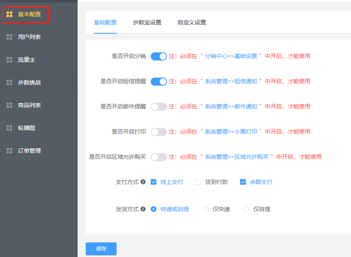Open 订单管理 in the sidebar
Screen dimensions: 351x257
[x=29, y=151]
